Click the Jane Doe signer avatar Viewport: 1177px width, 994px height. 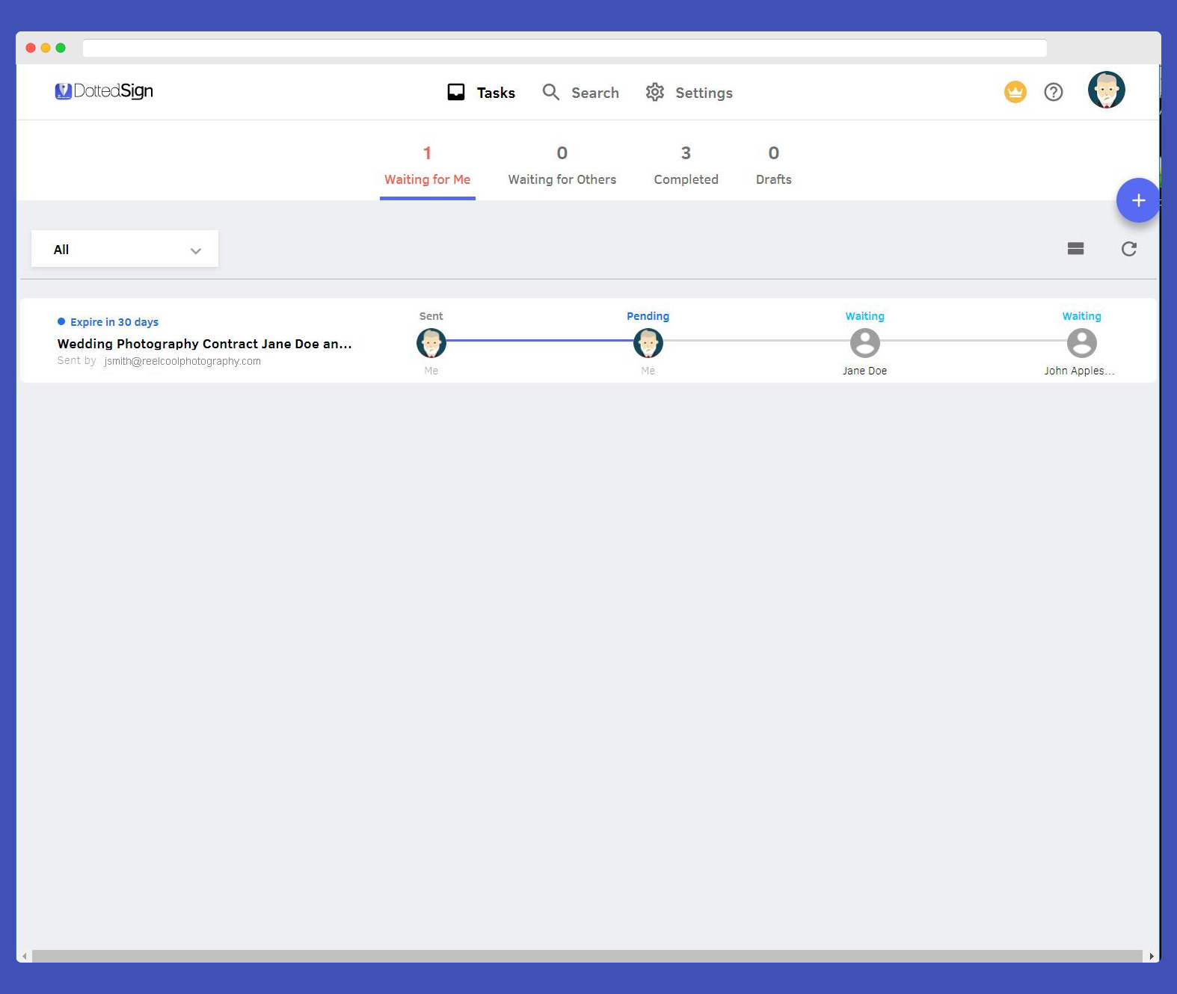(864, 343)
